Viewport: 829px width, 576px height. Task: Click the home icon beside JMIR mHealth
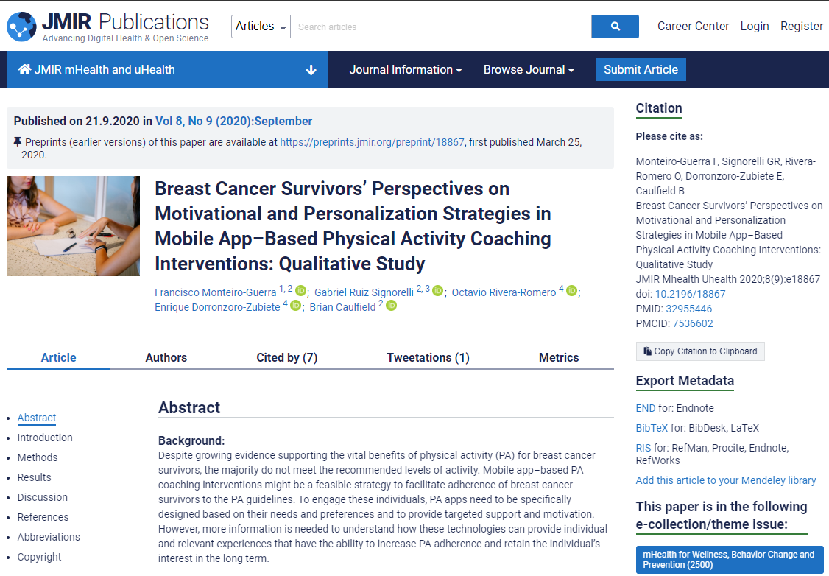(x=24, y=70)
